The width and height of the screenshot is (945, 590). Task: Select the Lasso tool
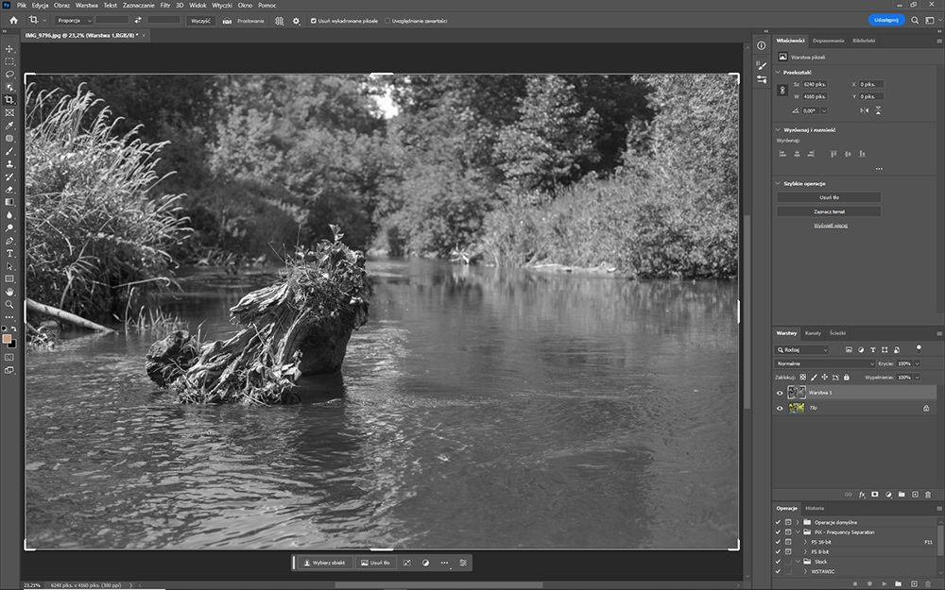click(9, 75)
